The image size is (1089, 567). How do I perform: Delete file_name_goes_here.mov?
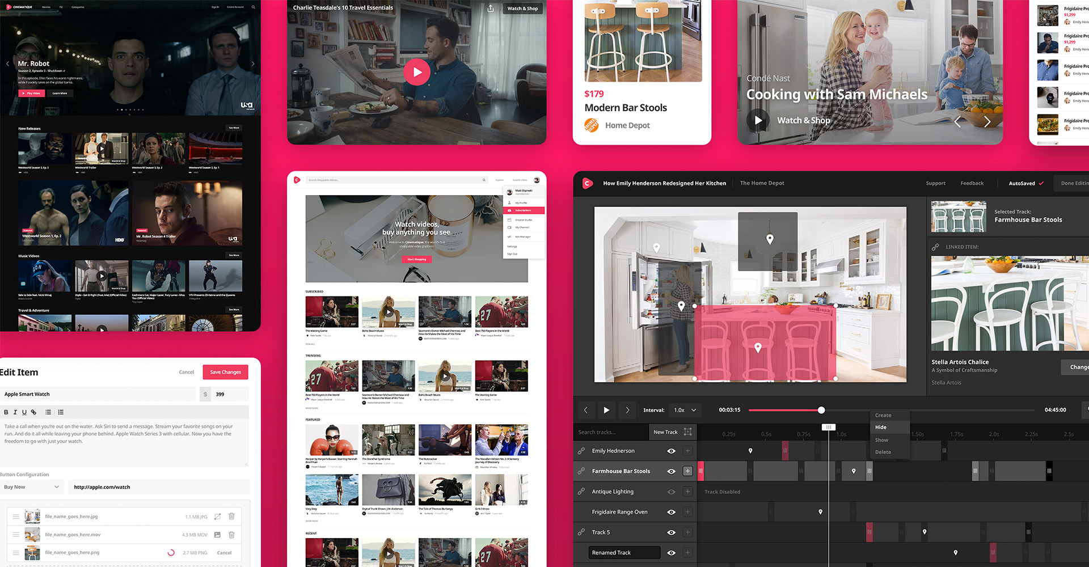(231, 535)
